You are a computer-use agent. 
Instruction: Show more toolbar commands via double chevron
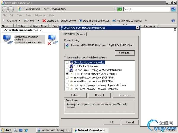point(146,21)
